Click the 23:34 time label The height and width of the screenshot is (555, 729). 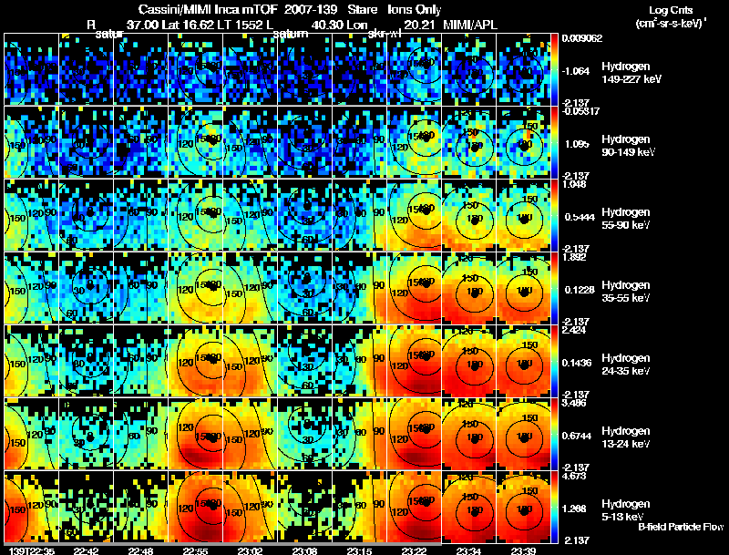(468, 550)
